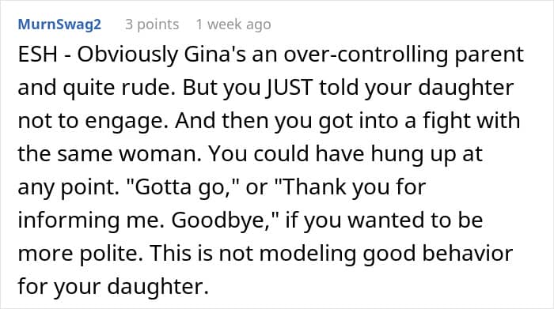Click the ESH verdict at comment start

pyautogui.click(x=37, y=55)
